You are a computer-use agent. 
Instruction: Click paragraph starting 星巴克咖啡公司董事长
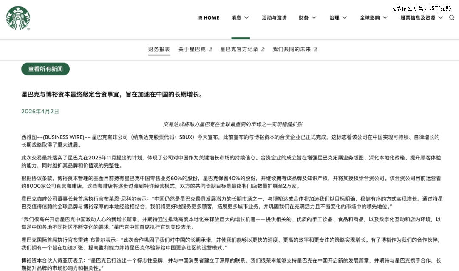(x=232, y=203)
